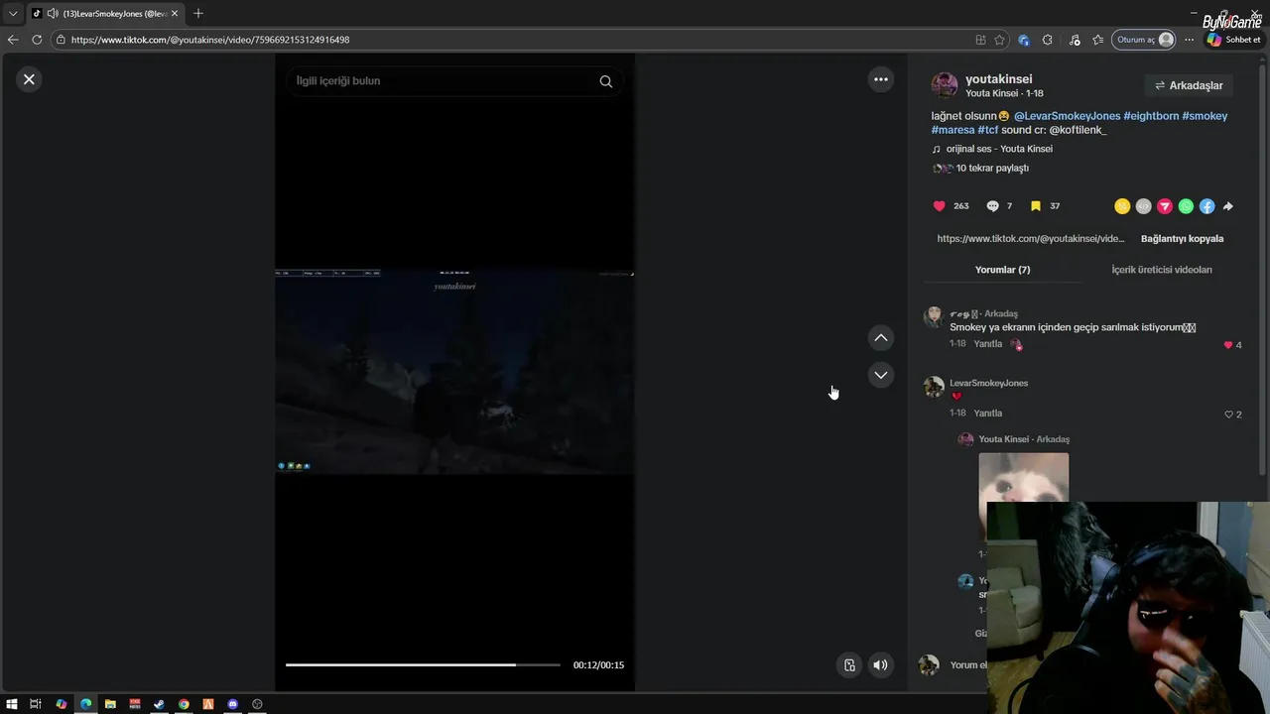
Task: Click the address bar URL
Action: click(210, 40)
